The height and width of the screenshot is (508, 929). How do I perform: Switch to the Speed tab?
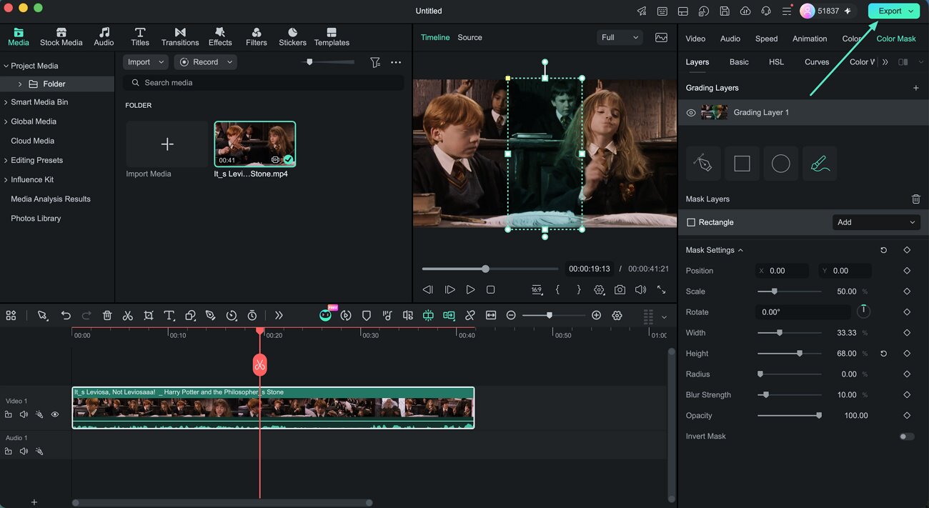click(x=766, y=39)
